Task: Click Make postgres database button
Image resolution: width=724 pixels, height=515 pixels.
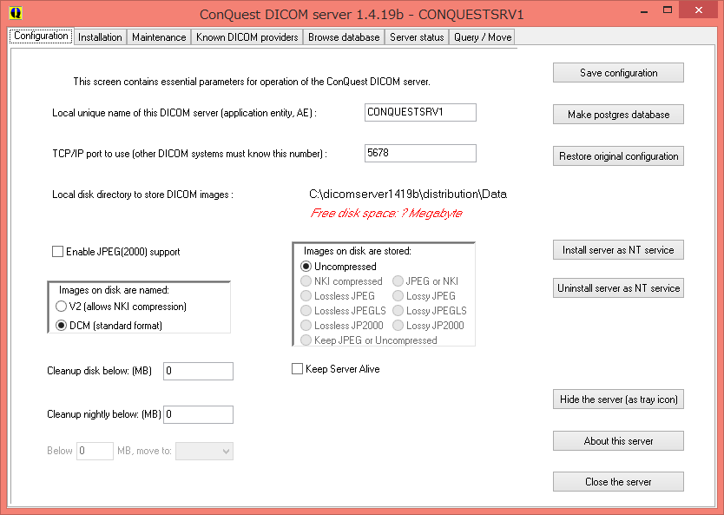Action: point(618,115)
